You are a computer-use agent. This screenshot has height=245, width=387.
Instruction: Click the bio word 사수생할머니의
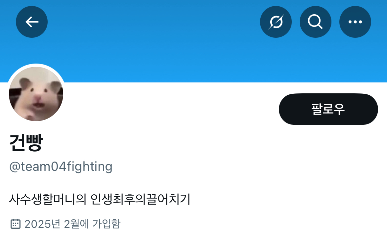click(x=48, y=199)
